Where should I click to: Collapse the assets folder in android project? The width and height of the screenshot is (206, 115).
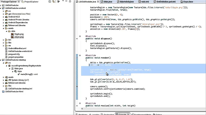pyautogui.click(x=3, y=28)
